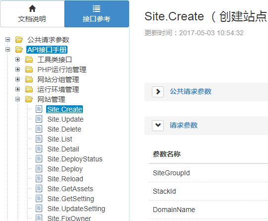Open the Site.Update tree entry
Viewport: 268px width, 221px height.
point(66,119)
